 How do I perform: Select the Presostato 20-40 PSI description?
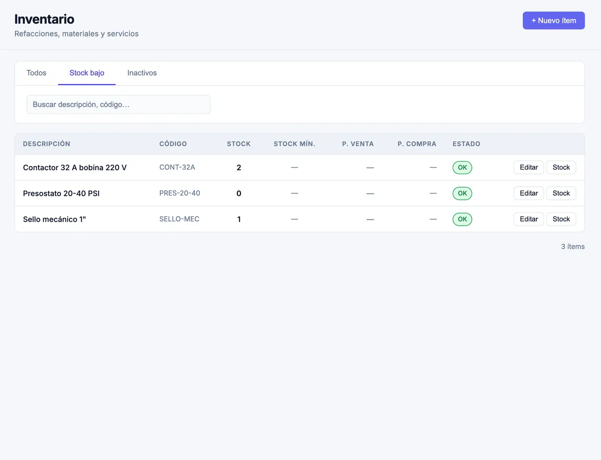61,193
